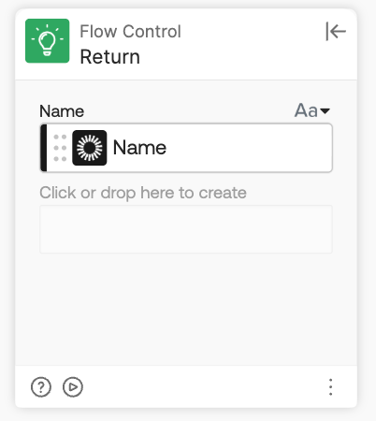The width and height of the screenshot is (376, 421).
Task: Expand the Aa text type dropdown
Action: [x=311, y=110]
